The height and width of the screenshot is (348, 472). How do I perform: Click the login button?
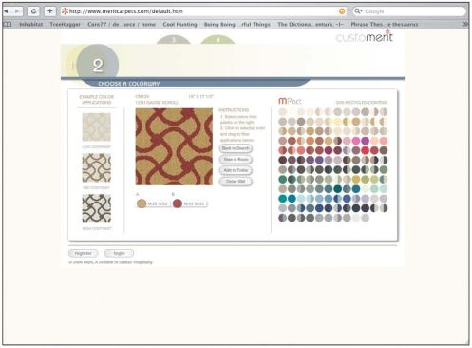119,253
